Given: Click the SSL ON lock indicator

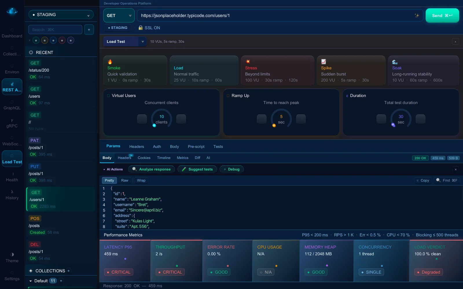Looking at the screenshot, I should pos(149,28).
